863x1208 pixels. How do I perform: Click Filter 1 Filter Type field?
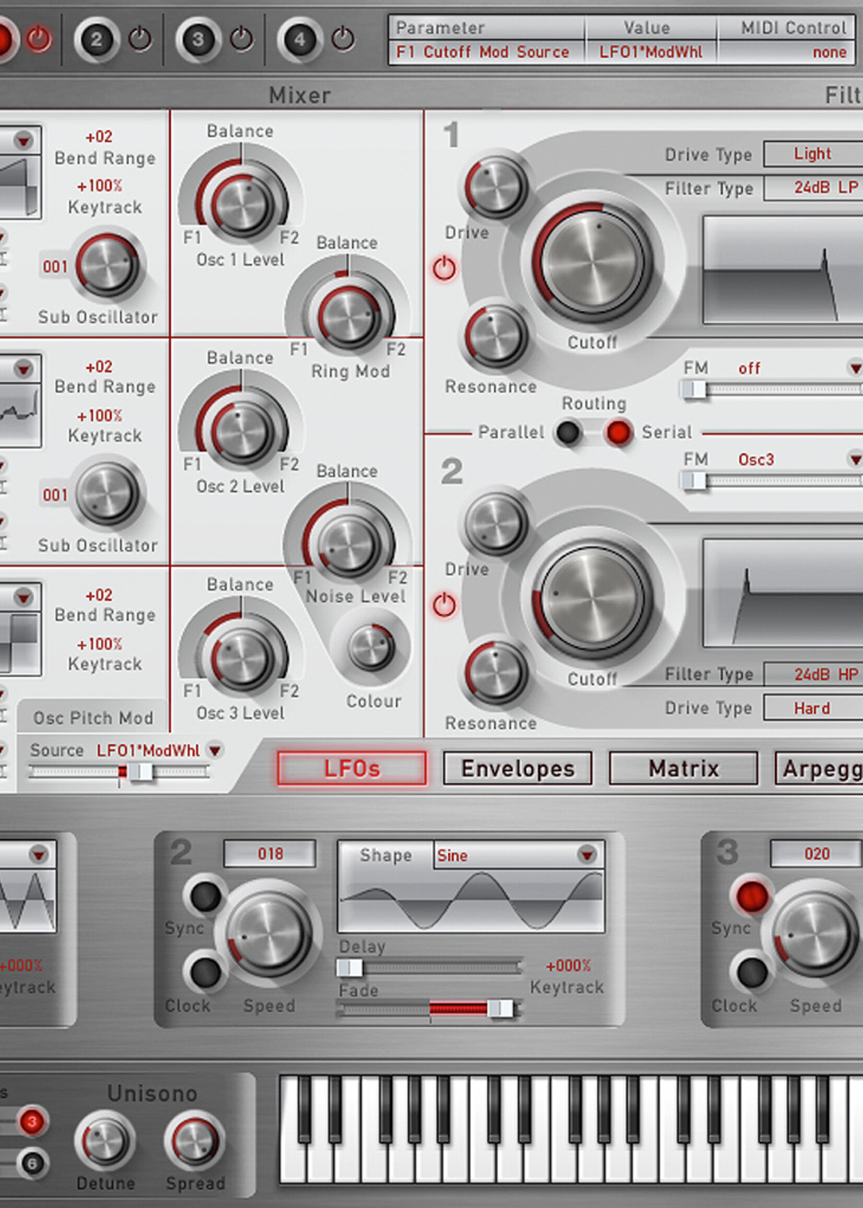[x=813, y=187]
